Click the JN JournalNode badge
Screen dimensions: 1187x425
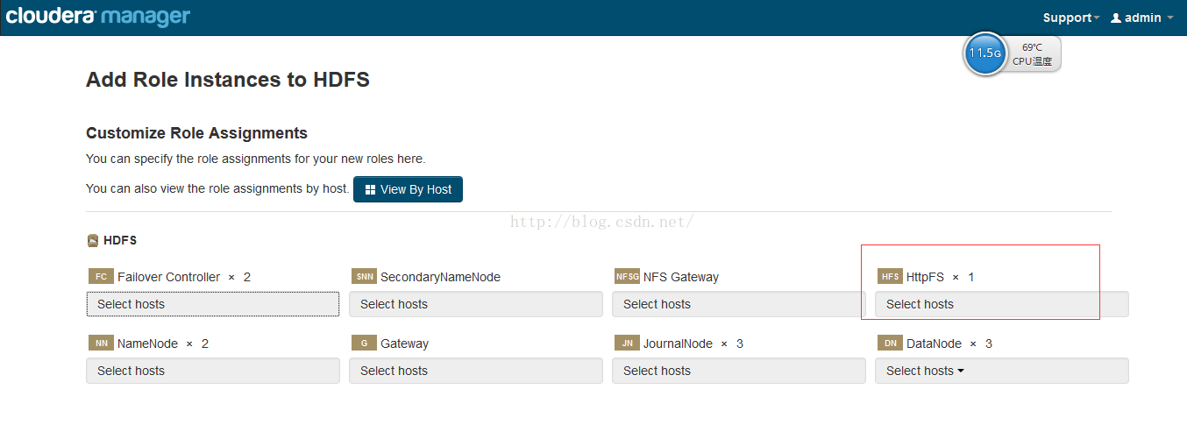click(x=627, y=344)
